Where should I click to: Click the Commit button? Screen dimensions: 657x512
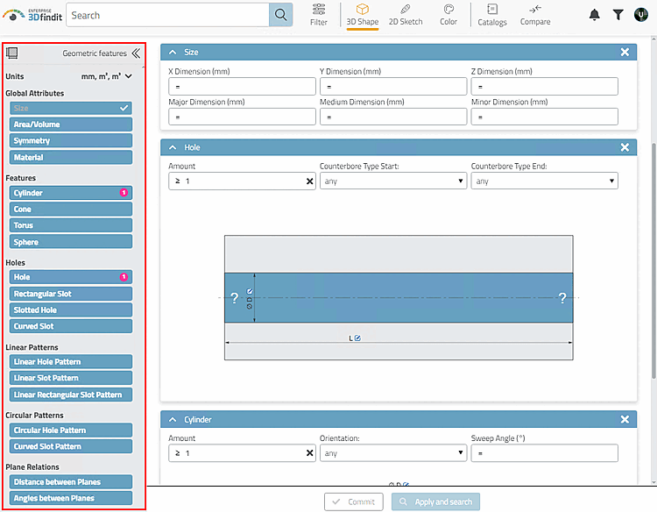coord(354,502)
